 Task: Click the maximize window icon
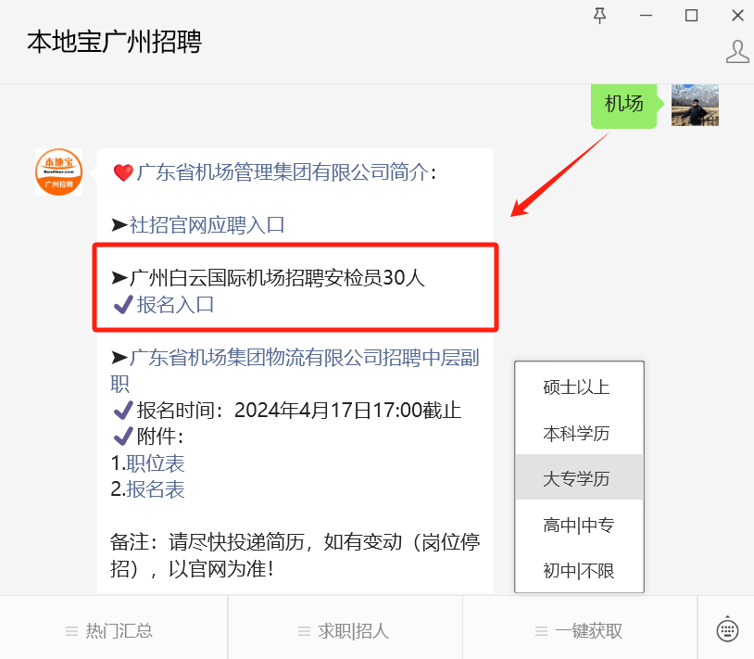pos(691,16)
